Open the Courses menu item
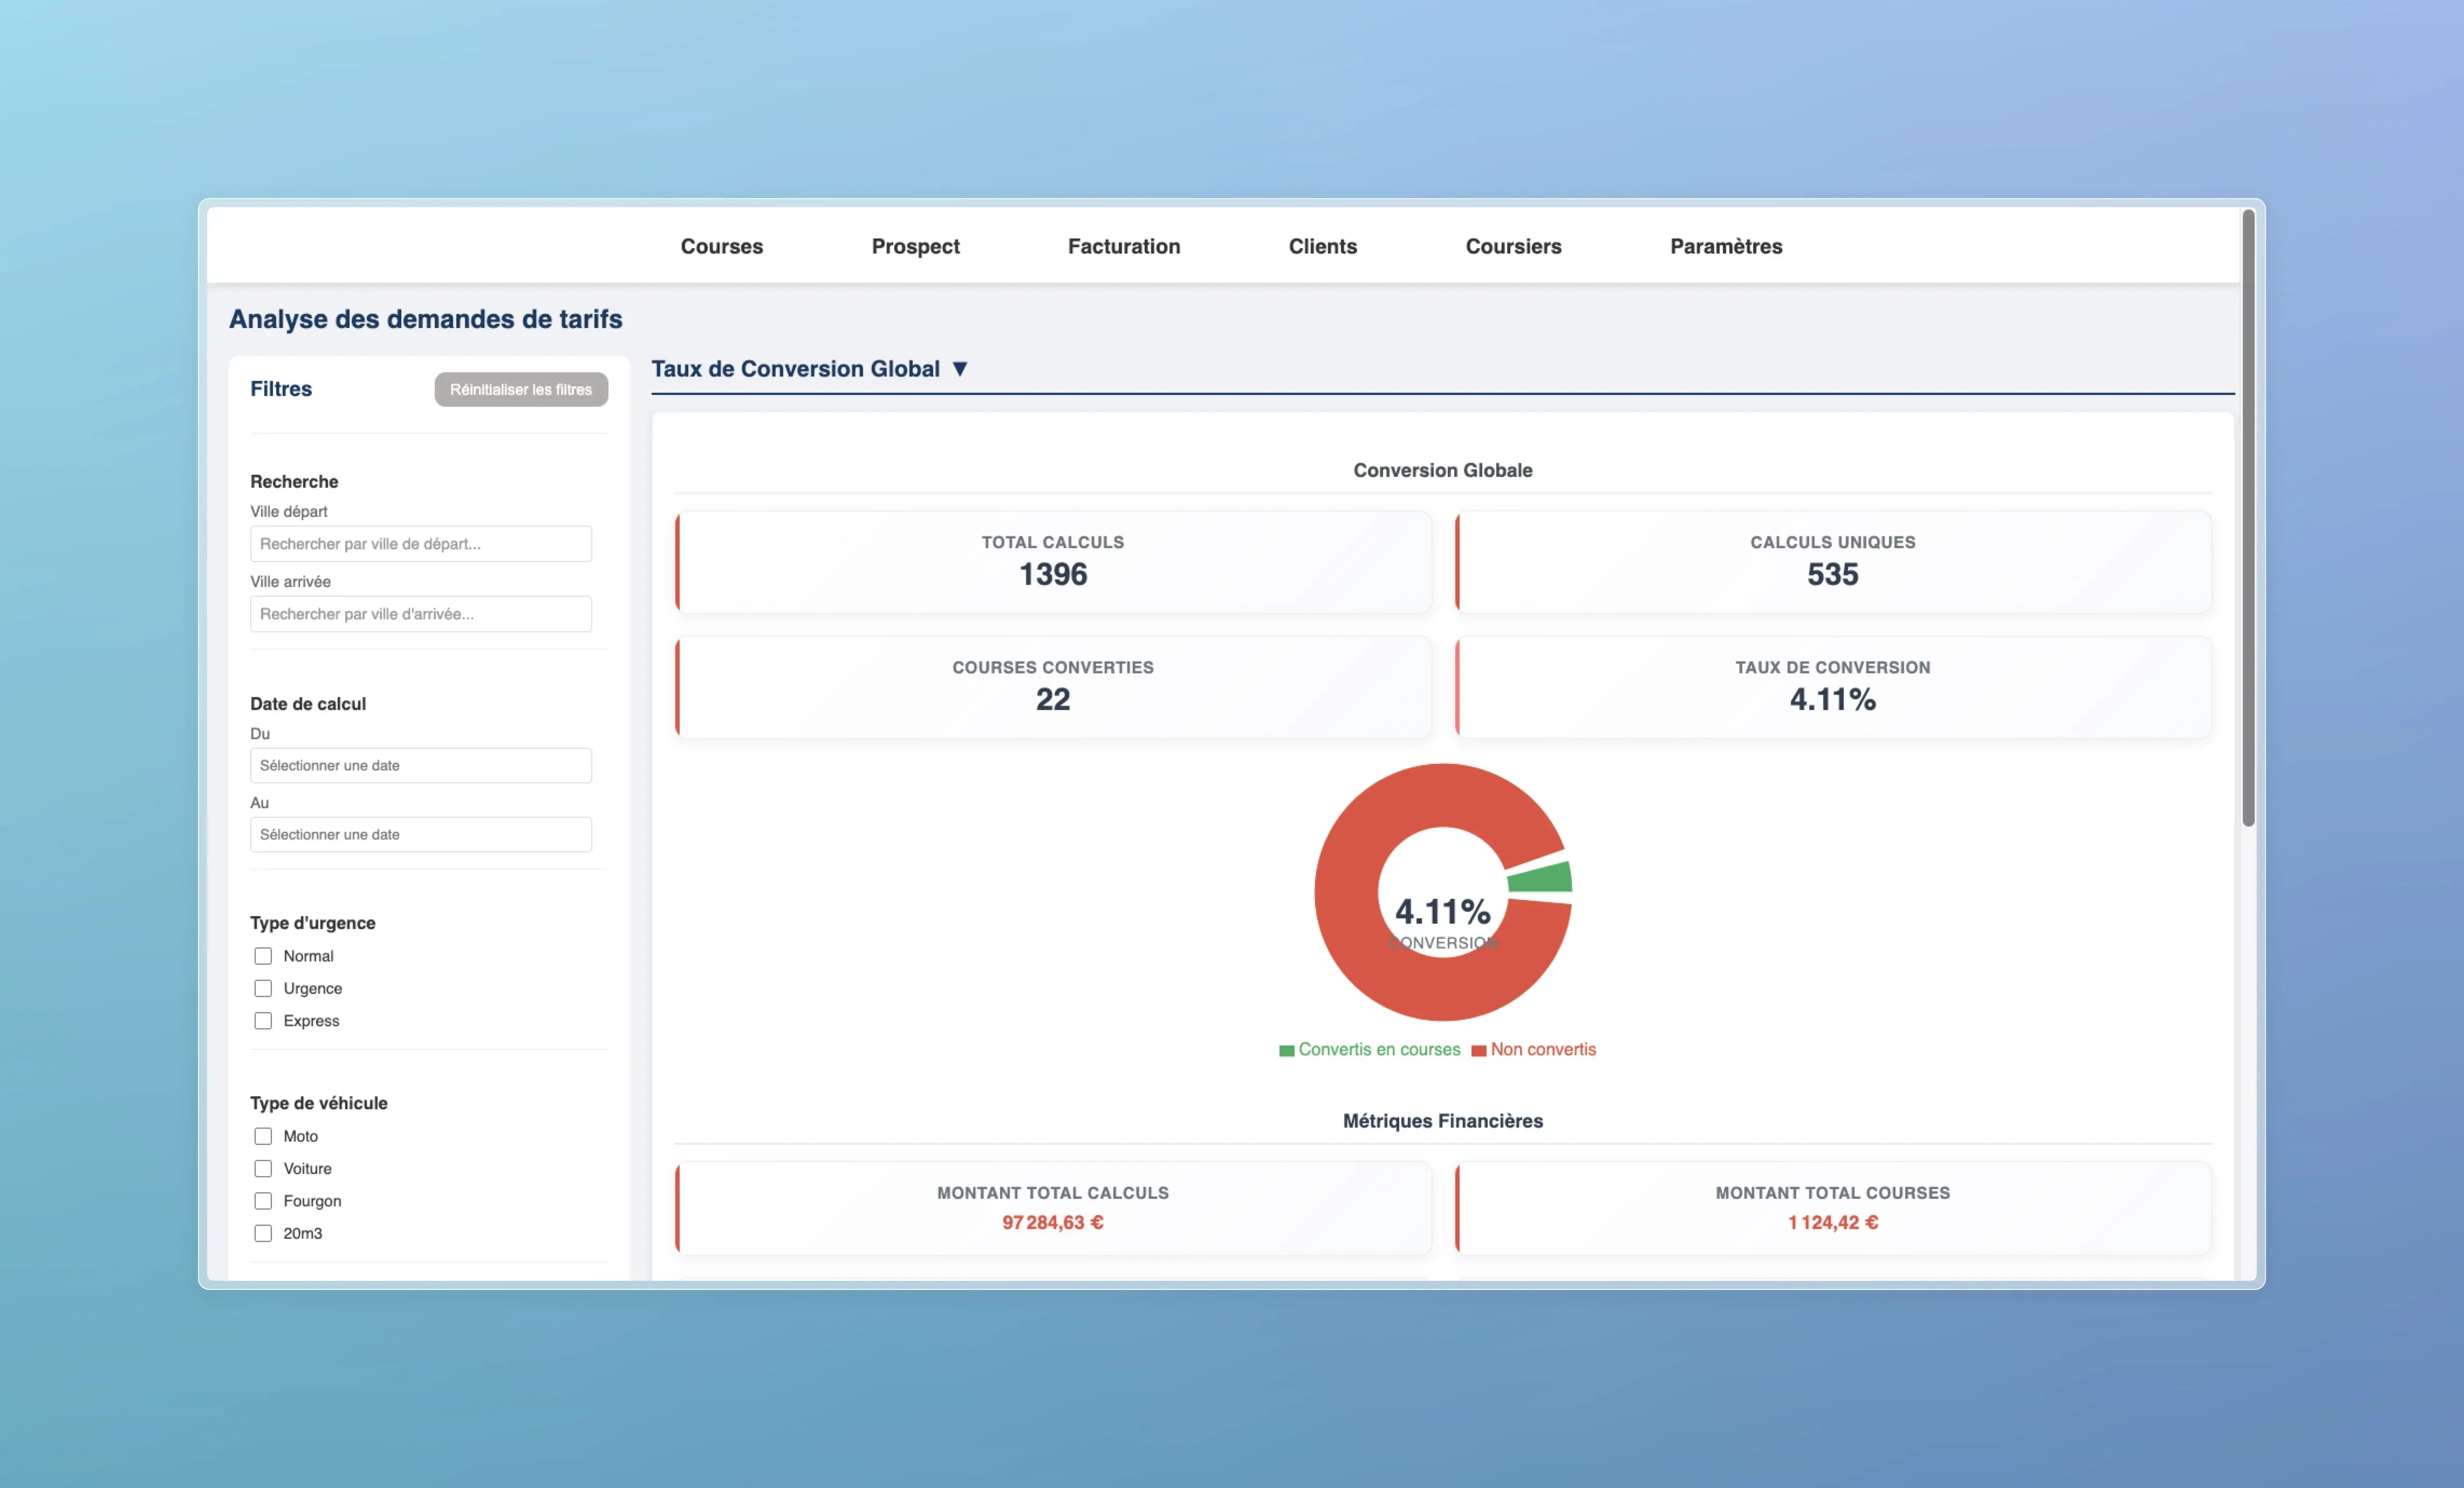This screenshot has width=2464, height=1488. 721,246
